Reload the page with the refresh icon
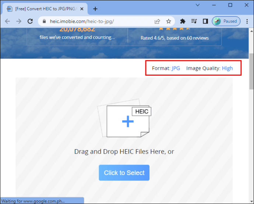The image size is (254, 204). 30,21
